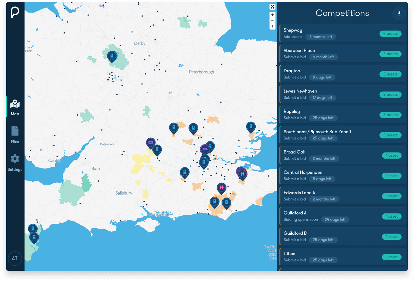Select the pink N pin in Kent

(243, 175)
